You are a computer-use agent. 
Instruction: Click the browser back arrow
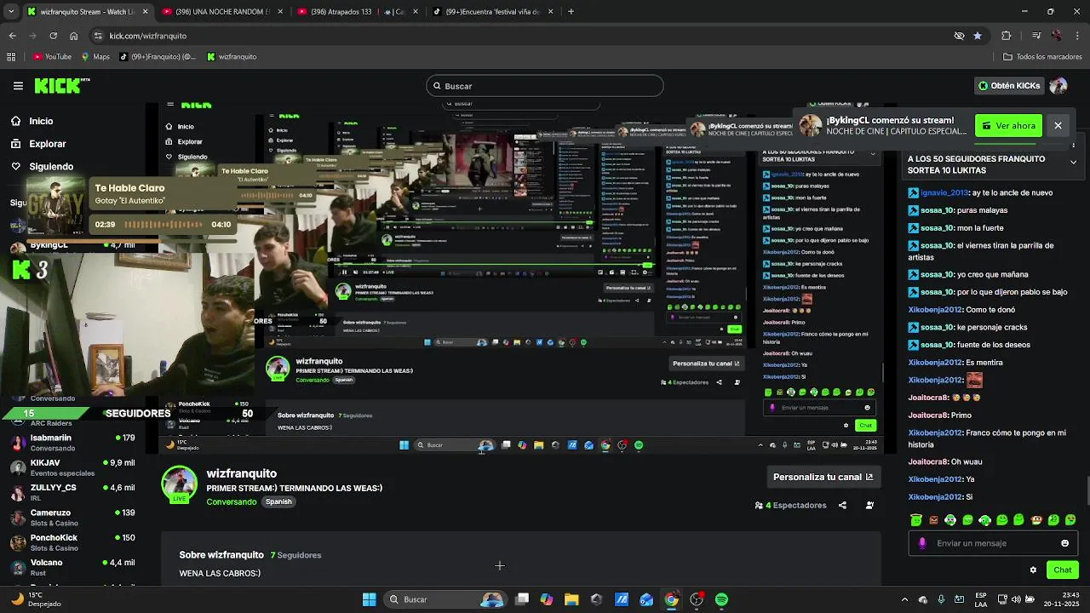click(x=13, y=36)
